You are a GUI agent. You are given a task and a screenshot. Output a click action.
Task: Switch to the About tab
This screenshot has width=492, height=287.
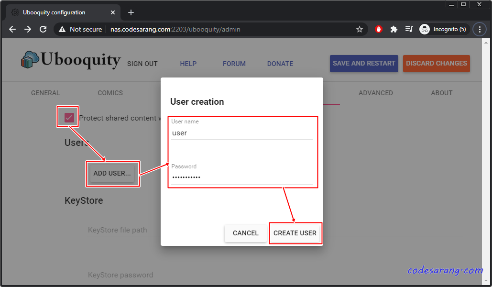pyautogui.click(x=441, y=93)
